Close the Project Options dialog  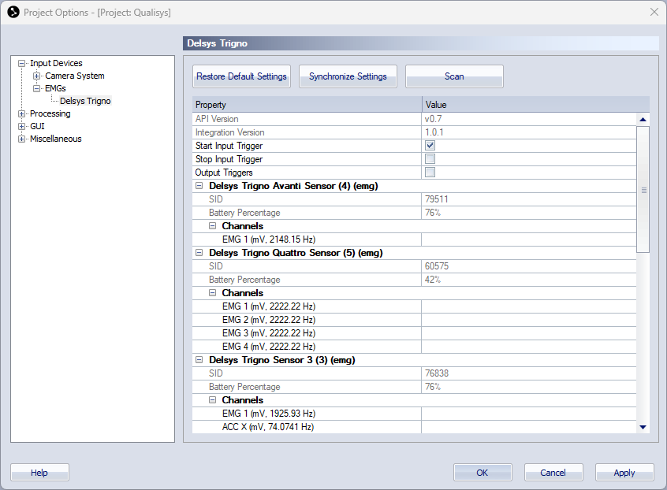point(654,13)
